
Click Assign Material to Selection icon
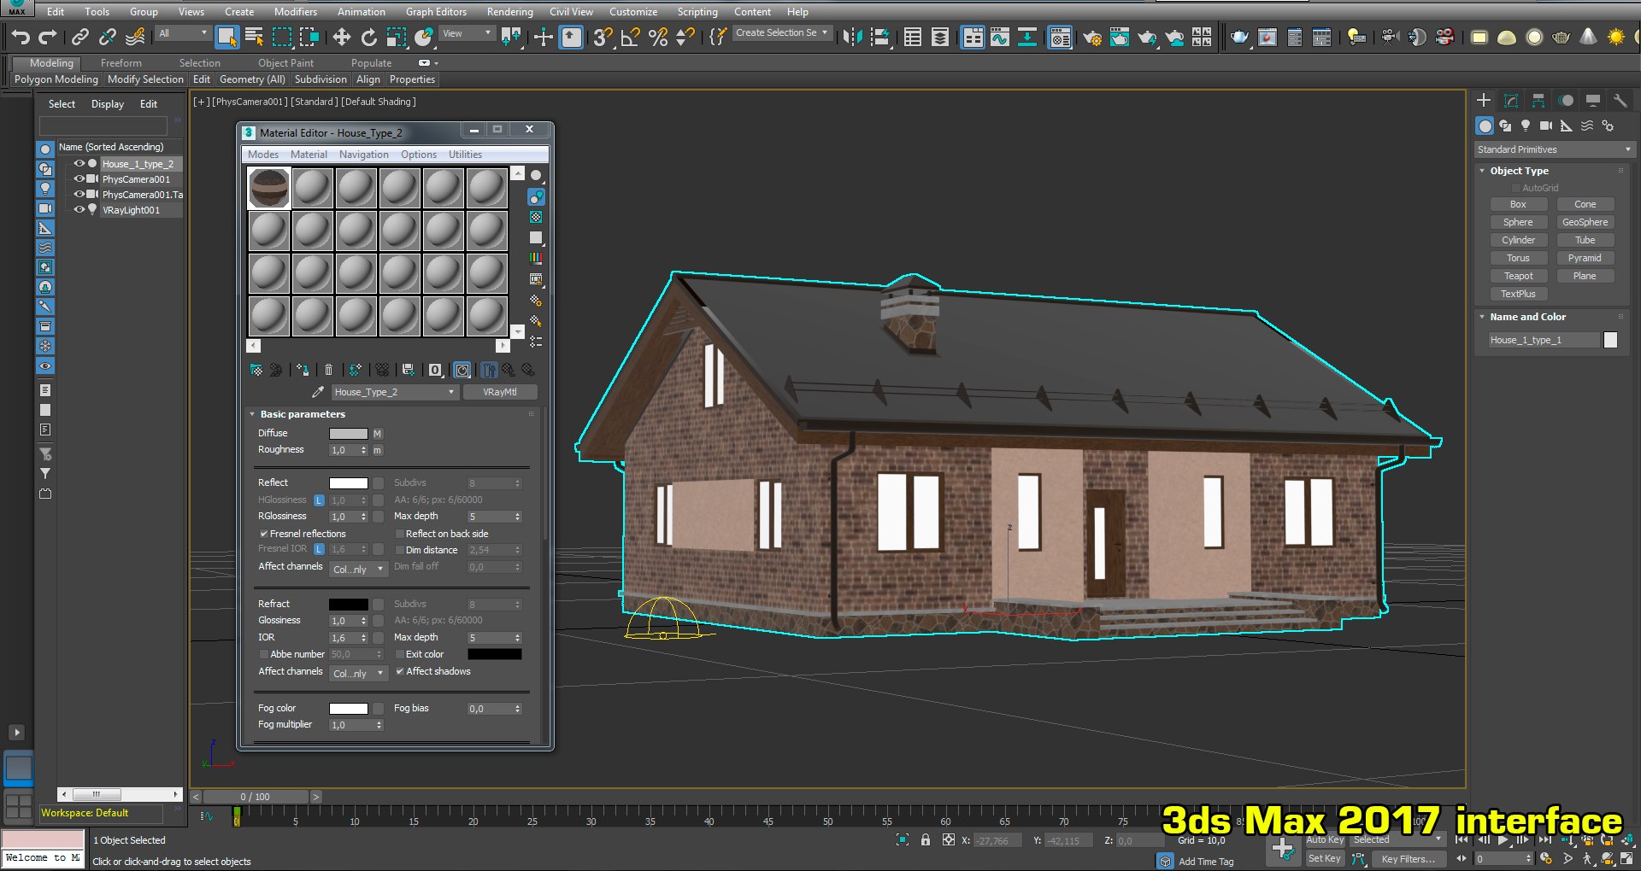tap(303, 370)
